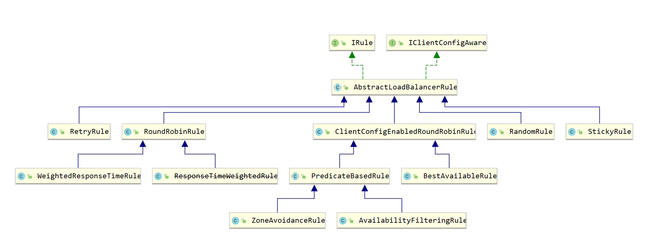Click the IClientConfigAware interface name
648x240 pixels.
pos(447,43)
